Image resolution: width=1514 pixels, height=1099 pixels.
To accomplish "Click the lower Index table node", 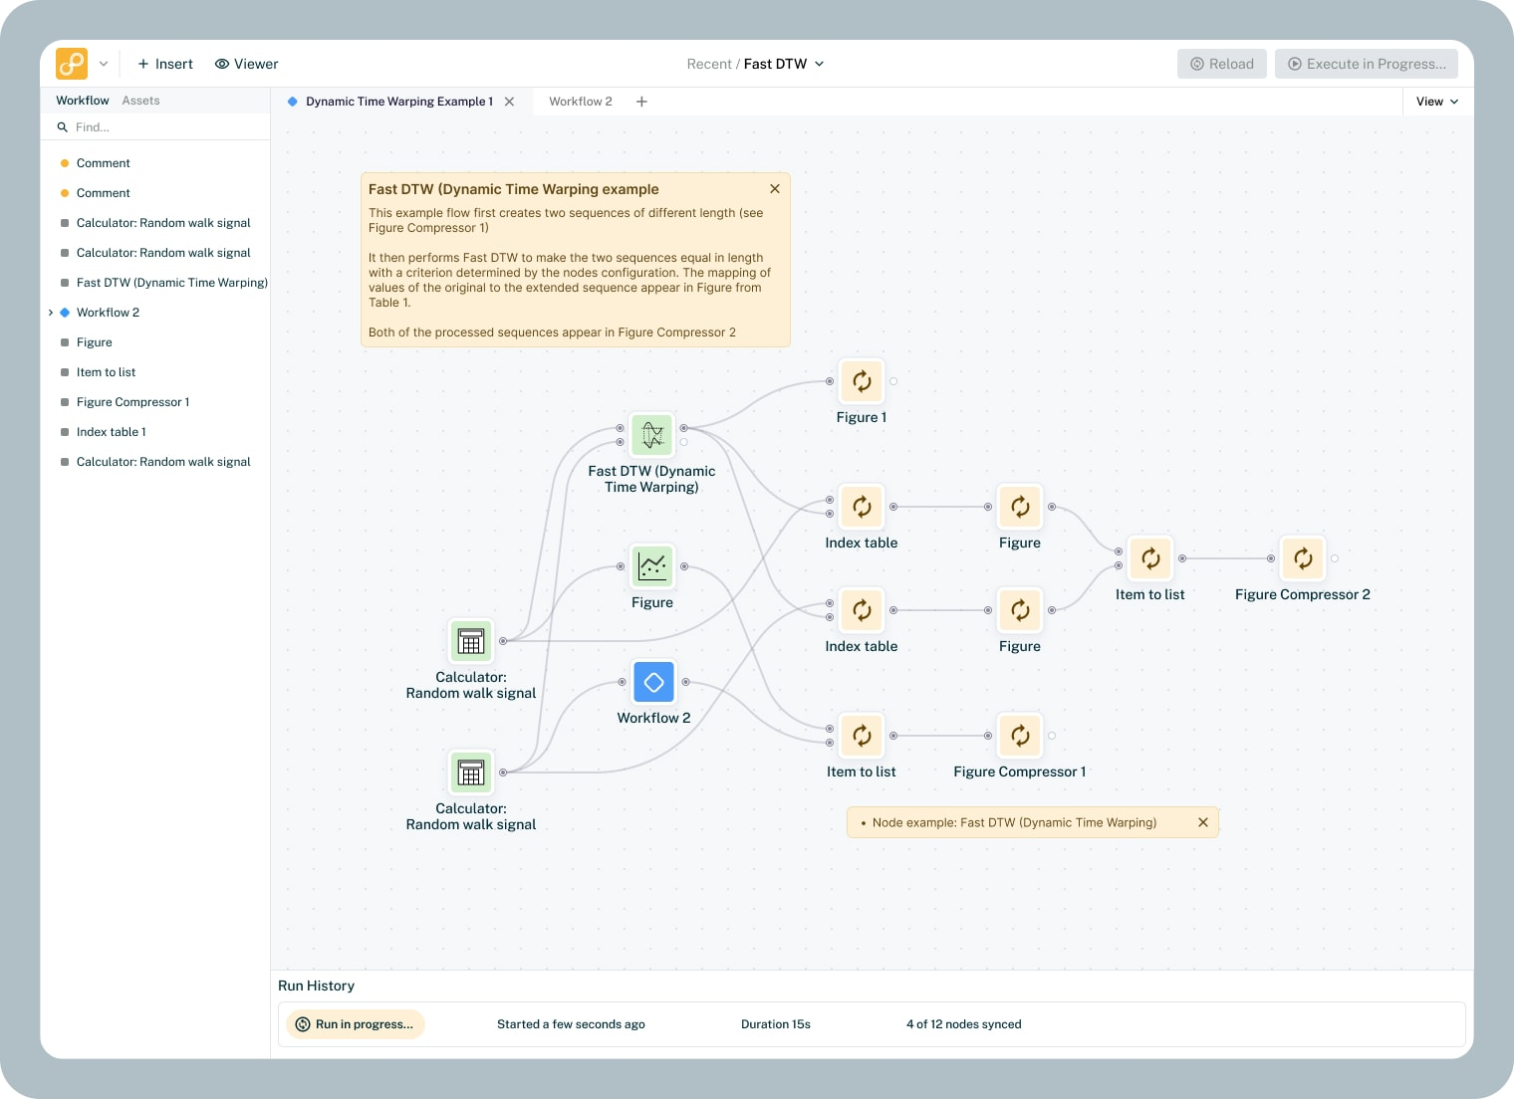I will [862, 610].
